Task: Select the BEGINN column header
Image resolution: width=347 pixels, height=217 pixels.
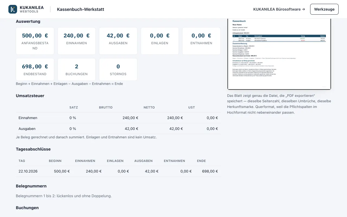Action: coord(55,161)
